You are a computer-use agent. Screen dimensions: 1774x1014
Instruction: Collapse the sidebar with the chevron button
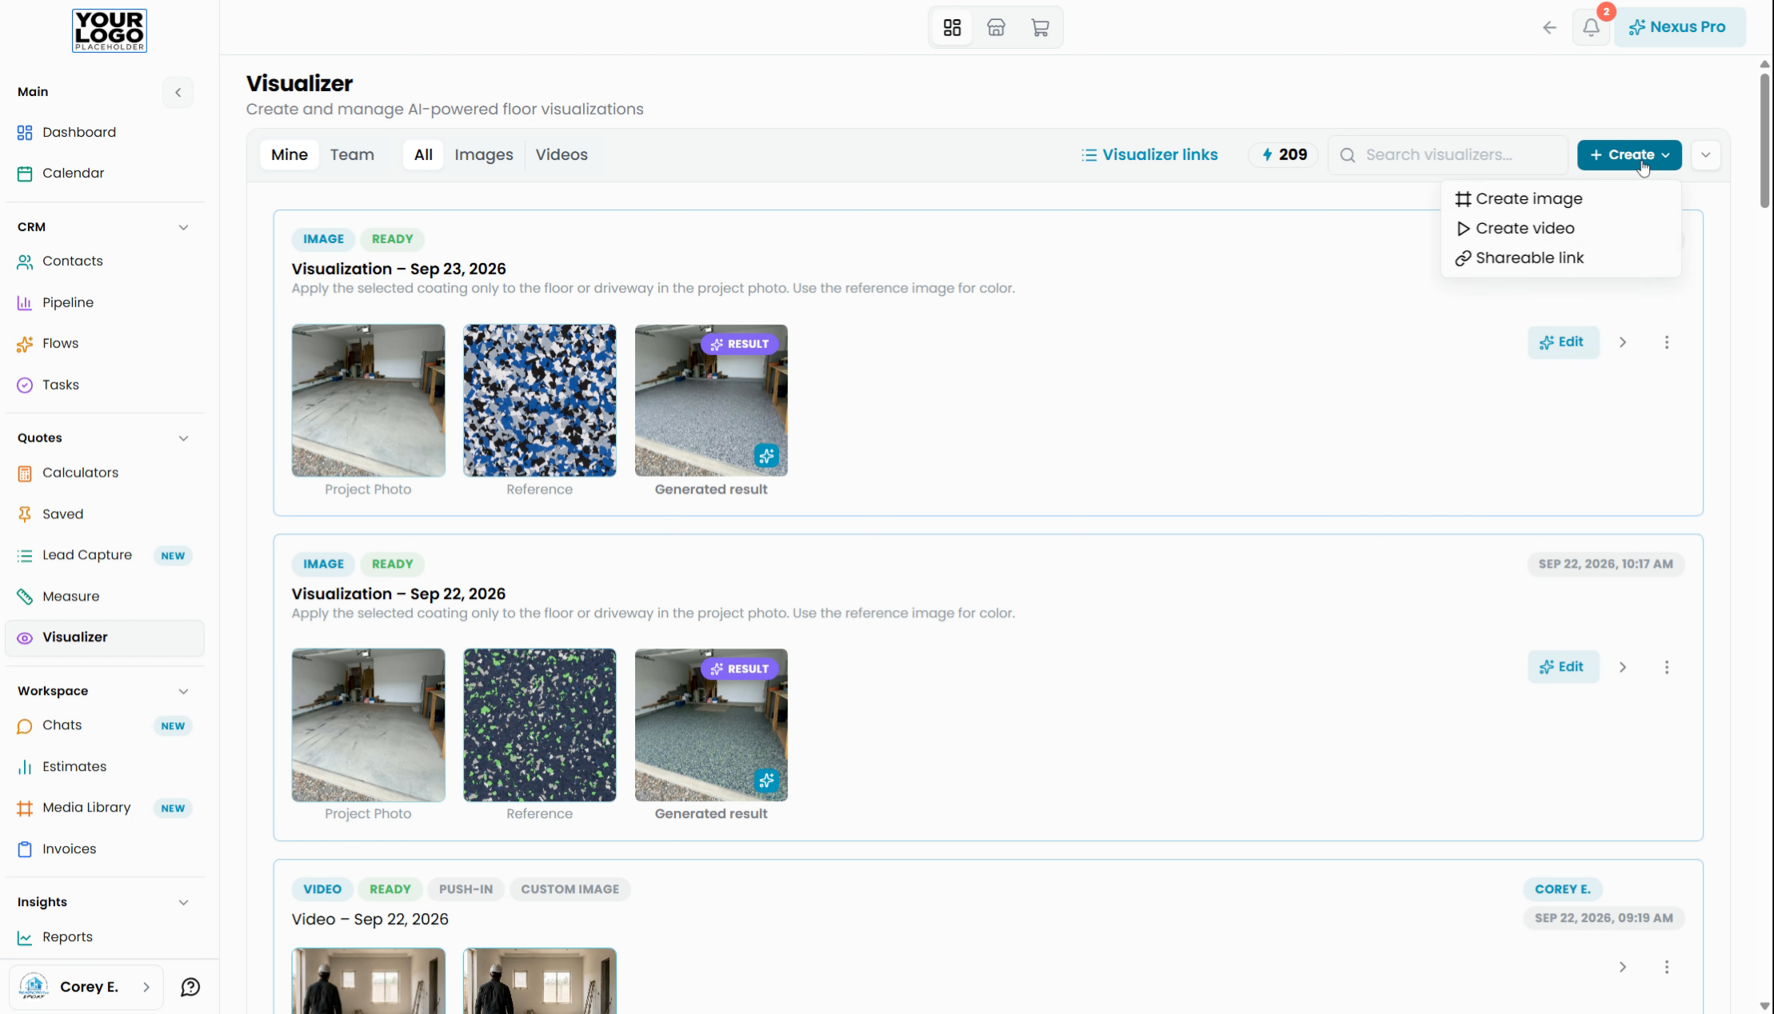tap(178, 92)
